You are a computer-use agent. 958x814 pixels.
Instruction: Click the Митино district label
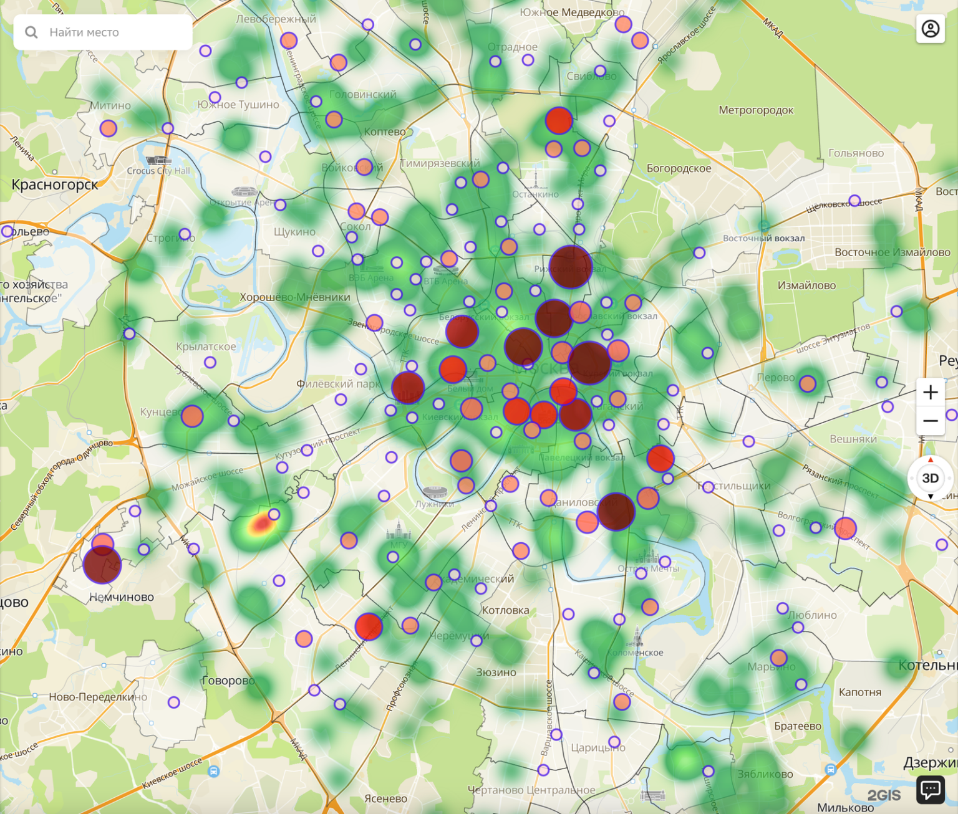pos(110,105)
